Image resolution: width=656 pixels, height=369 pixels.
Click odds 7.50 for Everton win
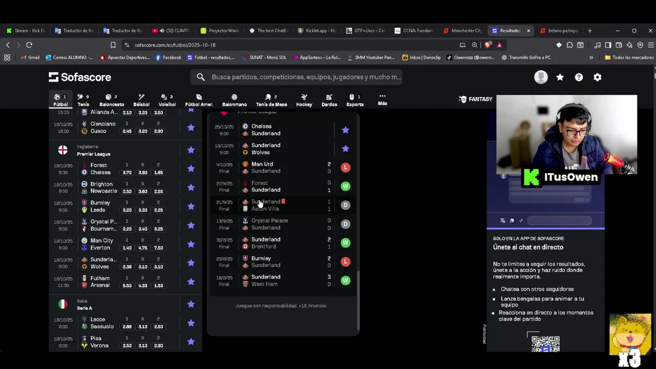[158, 248]
